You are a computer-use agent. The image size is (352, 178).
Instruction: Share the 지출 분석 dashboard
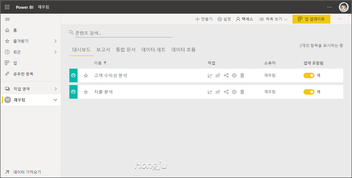[218, 92]
